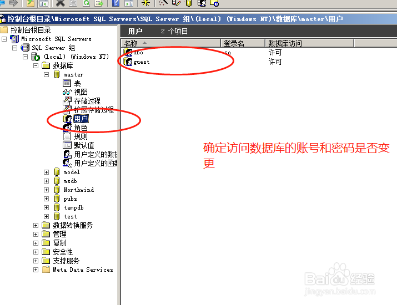Screen dimensions: 397x305
Task: Click the icon beside 存储过程
Action: 67,101
